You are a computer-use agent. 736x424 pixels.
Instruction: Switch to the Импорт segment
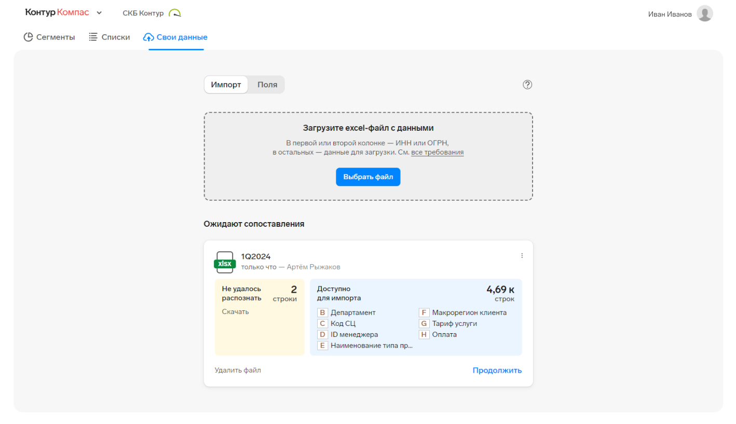226,85
